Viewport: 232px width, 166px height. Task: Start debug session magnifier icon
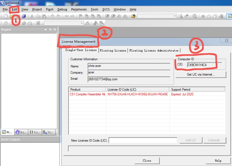(195, 16)
